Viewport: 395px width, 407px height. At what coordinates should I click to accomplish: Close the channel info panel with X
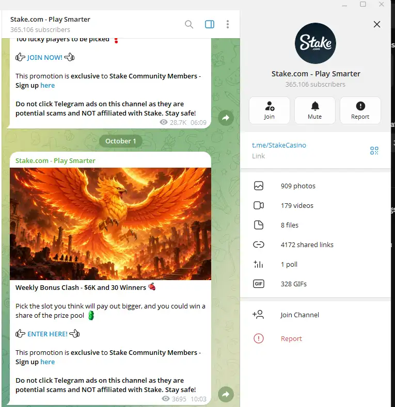tap(377, 24)
